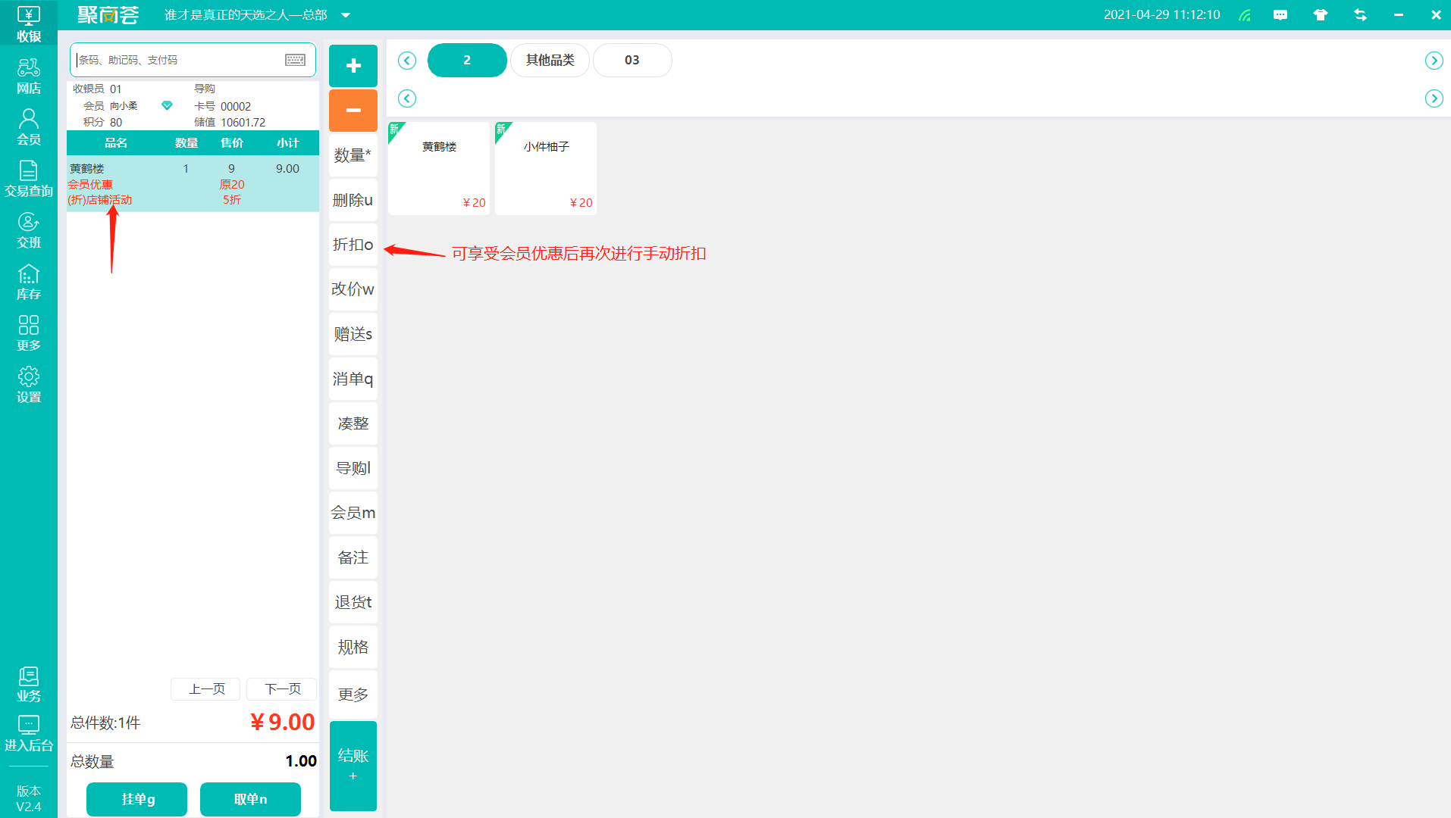The image size is (1451, 818).
Task: Click the 赠送s gift button
Action: pyautogui.click(x=353, y=334)
